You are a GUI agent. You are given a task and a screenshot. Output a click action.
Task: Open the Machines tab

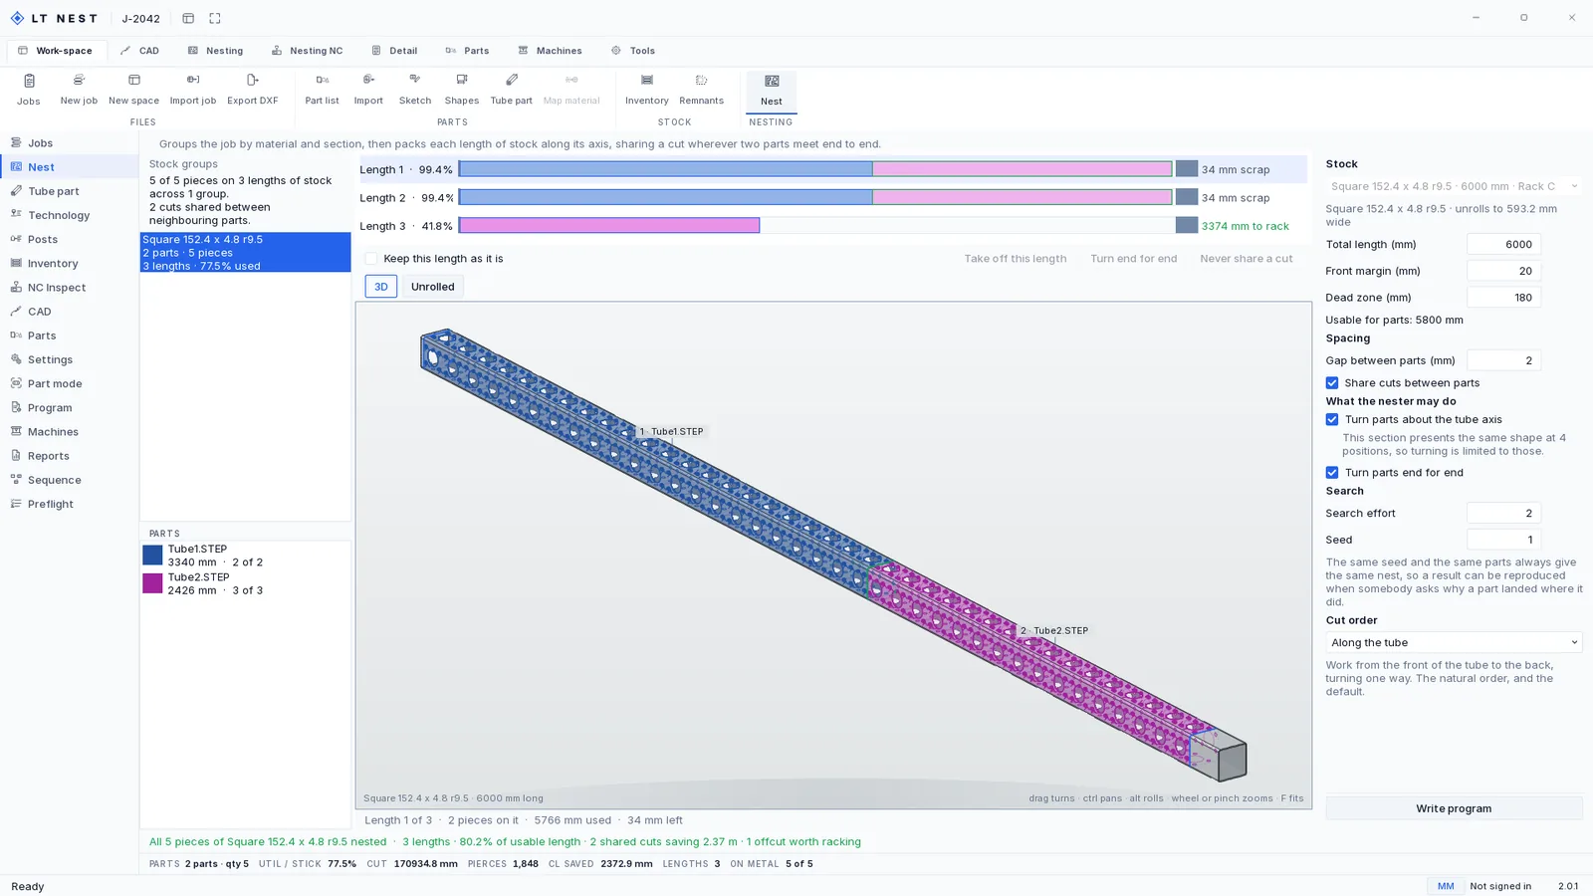551,51
